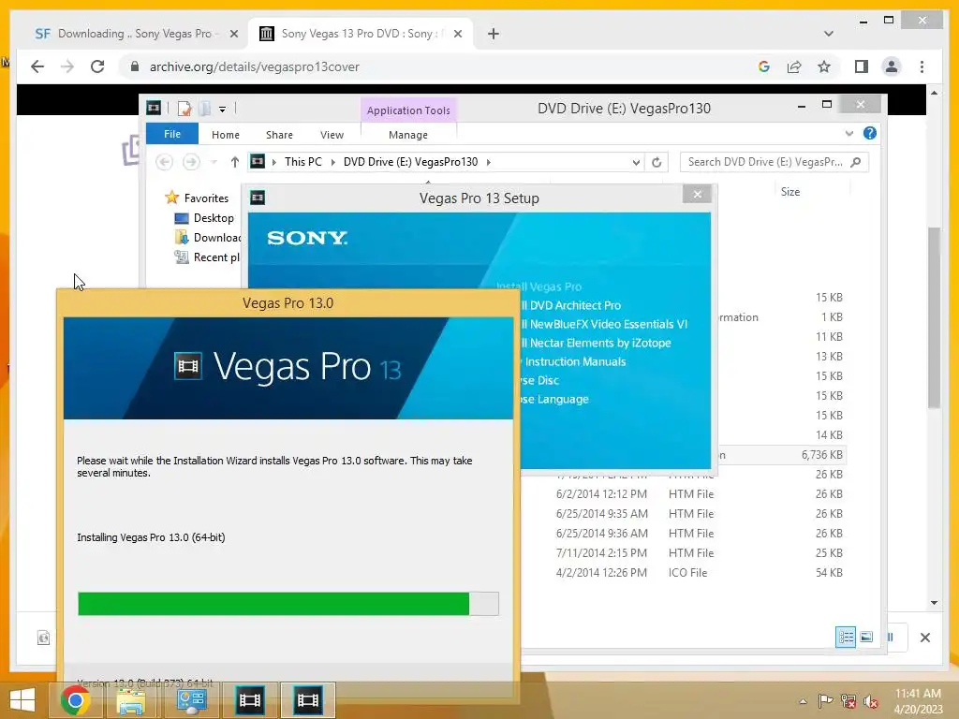Open Downloads in Explorer navigation pane
Image resolution: width=959 pixels, height=719 pixels.
tap(217, 238)
